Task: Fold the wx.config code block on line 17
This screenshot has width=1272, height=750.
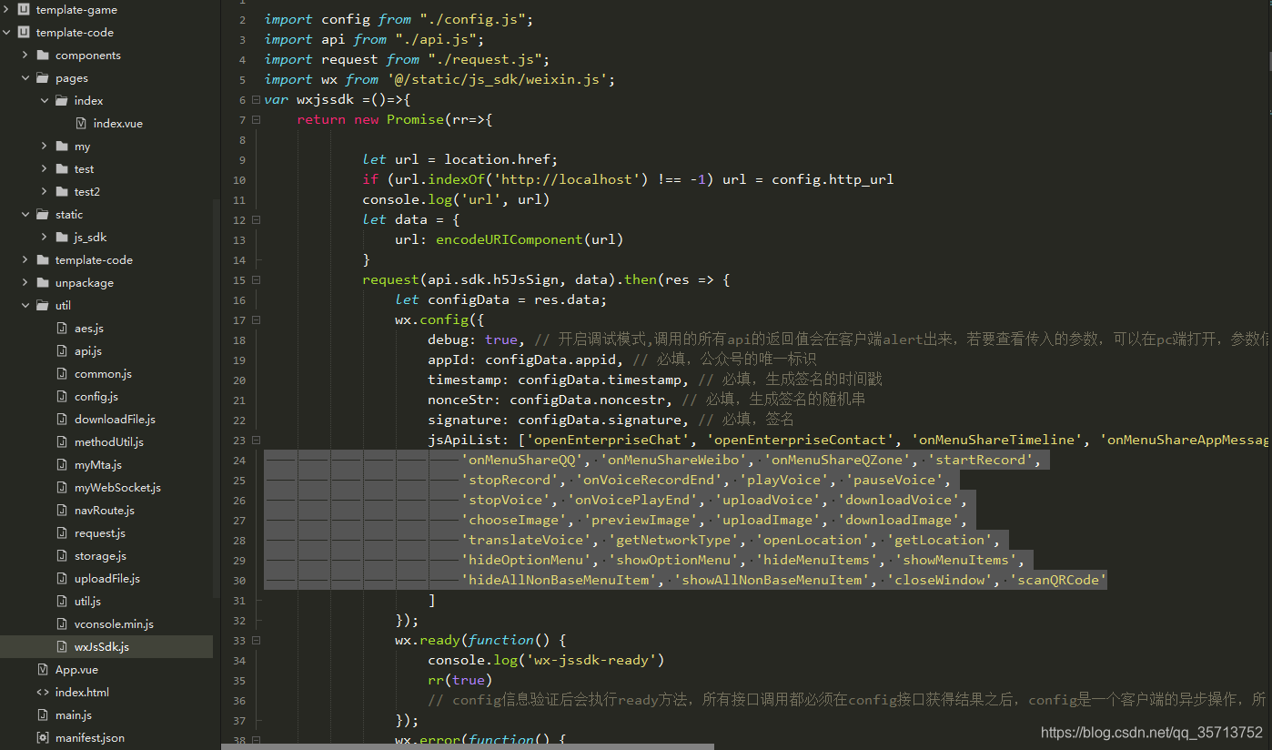Action: tap(255, 319)
